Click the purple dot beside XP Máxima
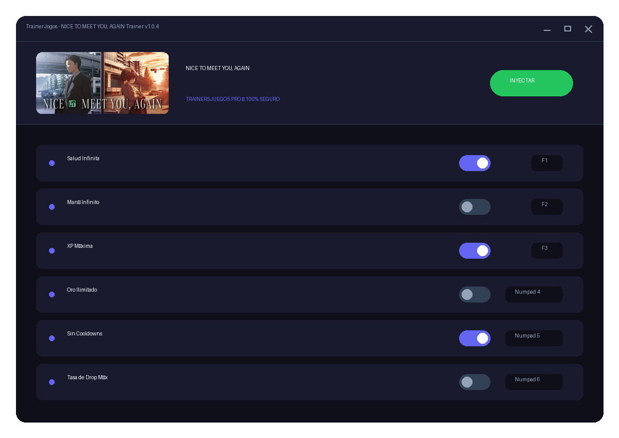 [x=52, y=250]
